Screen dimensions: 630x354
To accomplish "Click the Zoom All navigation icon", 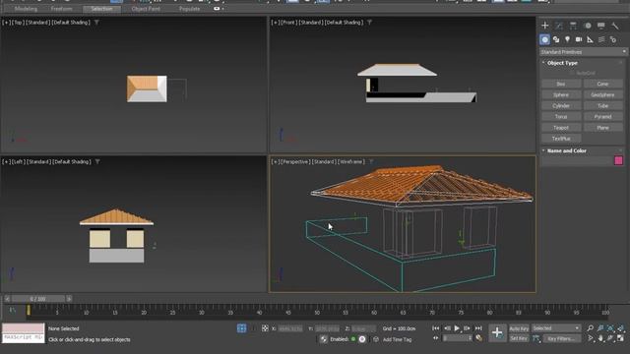I will (x=600, y=328).
